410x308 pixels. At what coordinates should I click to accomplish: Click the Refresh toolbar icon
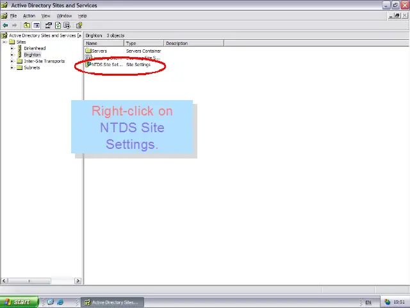pyautogui.click(x=58, y=26)
